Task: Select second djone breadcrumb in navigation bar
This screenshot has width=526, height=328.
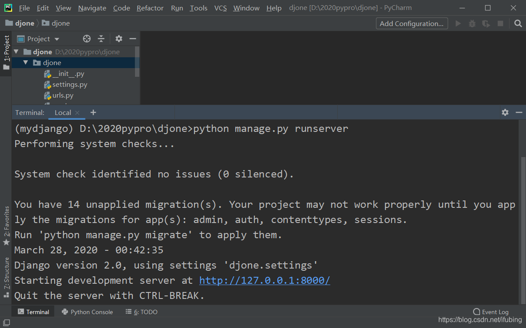Action: click(x=56, y=23)
